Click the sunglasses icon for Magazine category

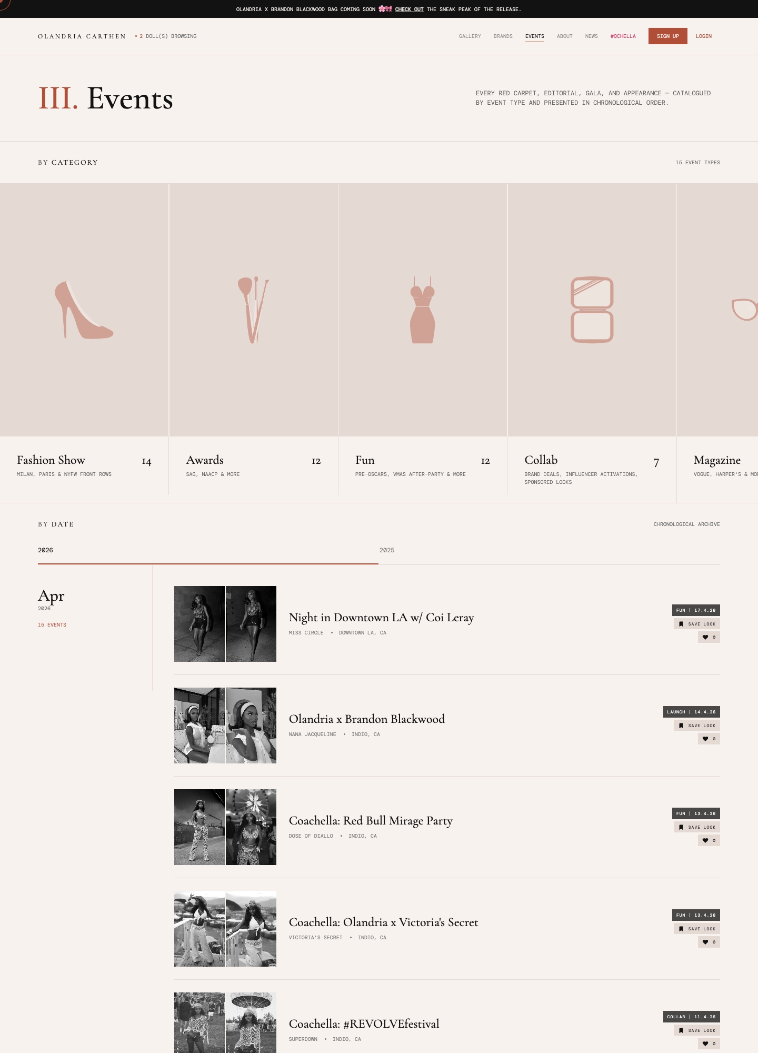(745, 310)
